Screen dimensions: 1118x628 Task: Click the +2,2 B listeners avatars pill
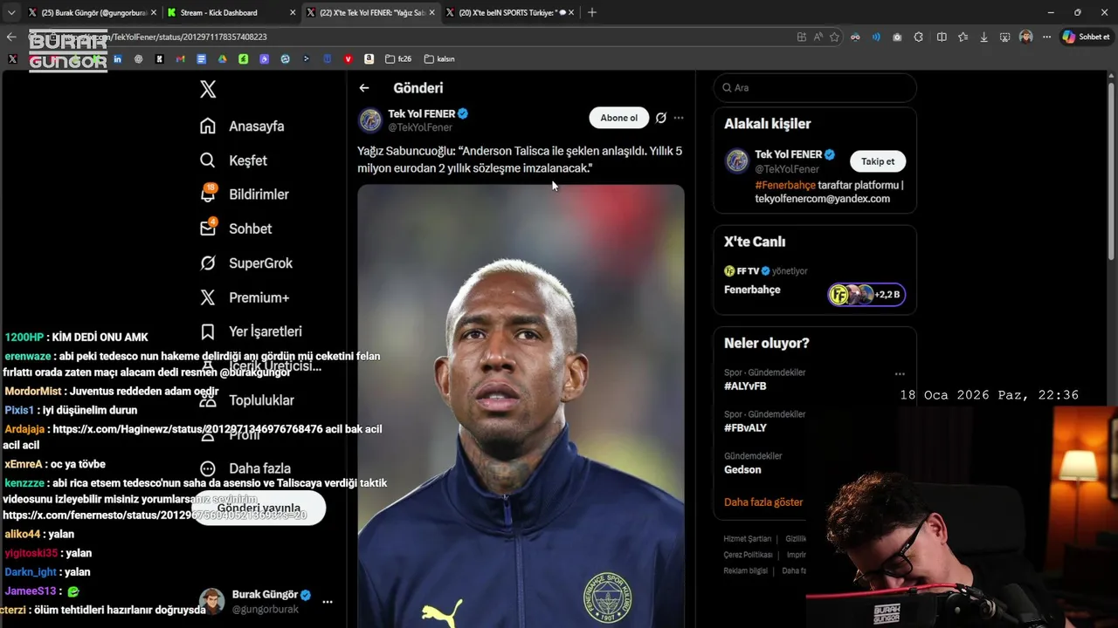[866, 295]
